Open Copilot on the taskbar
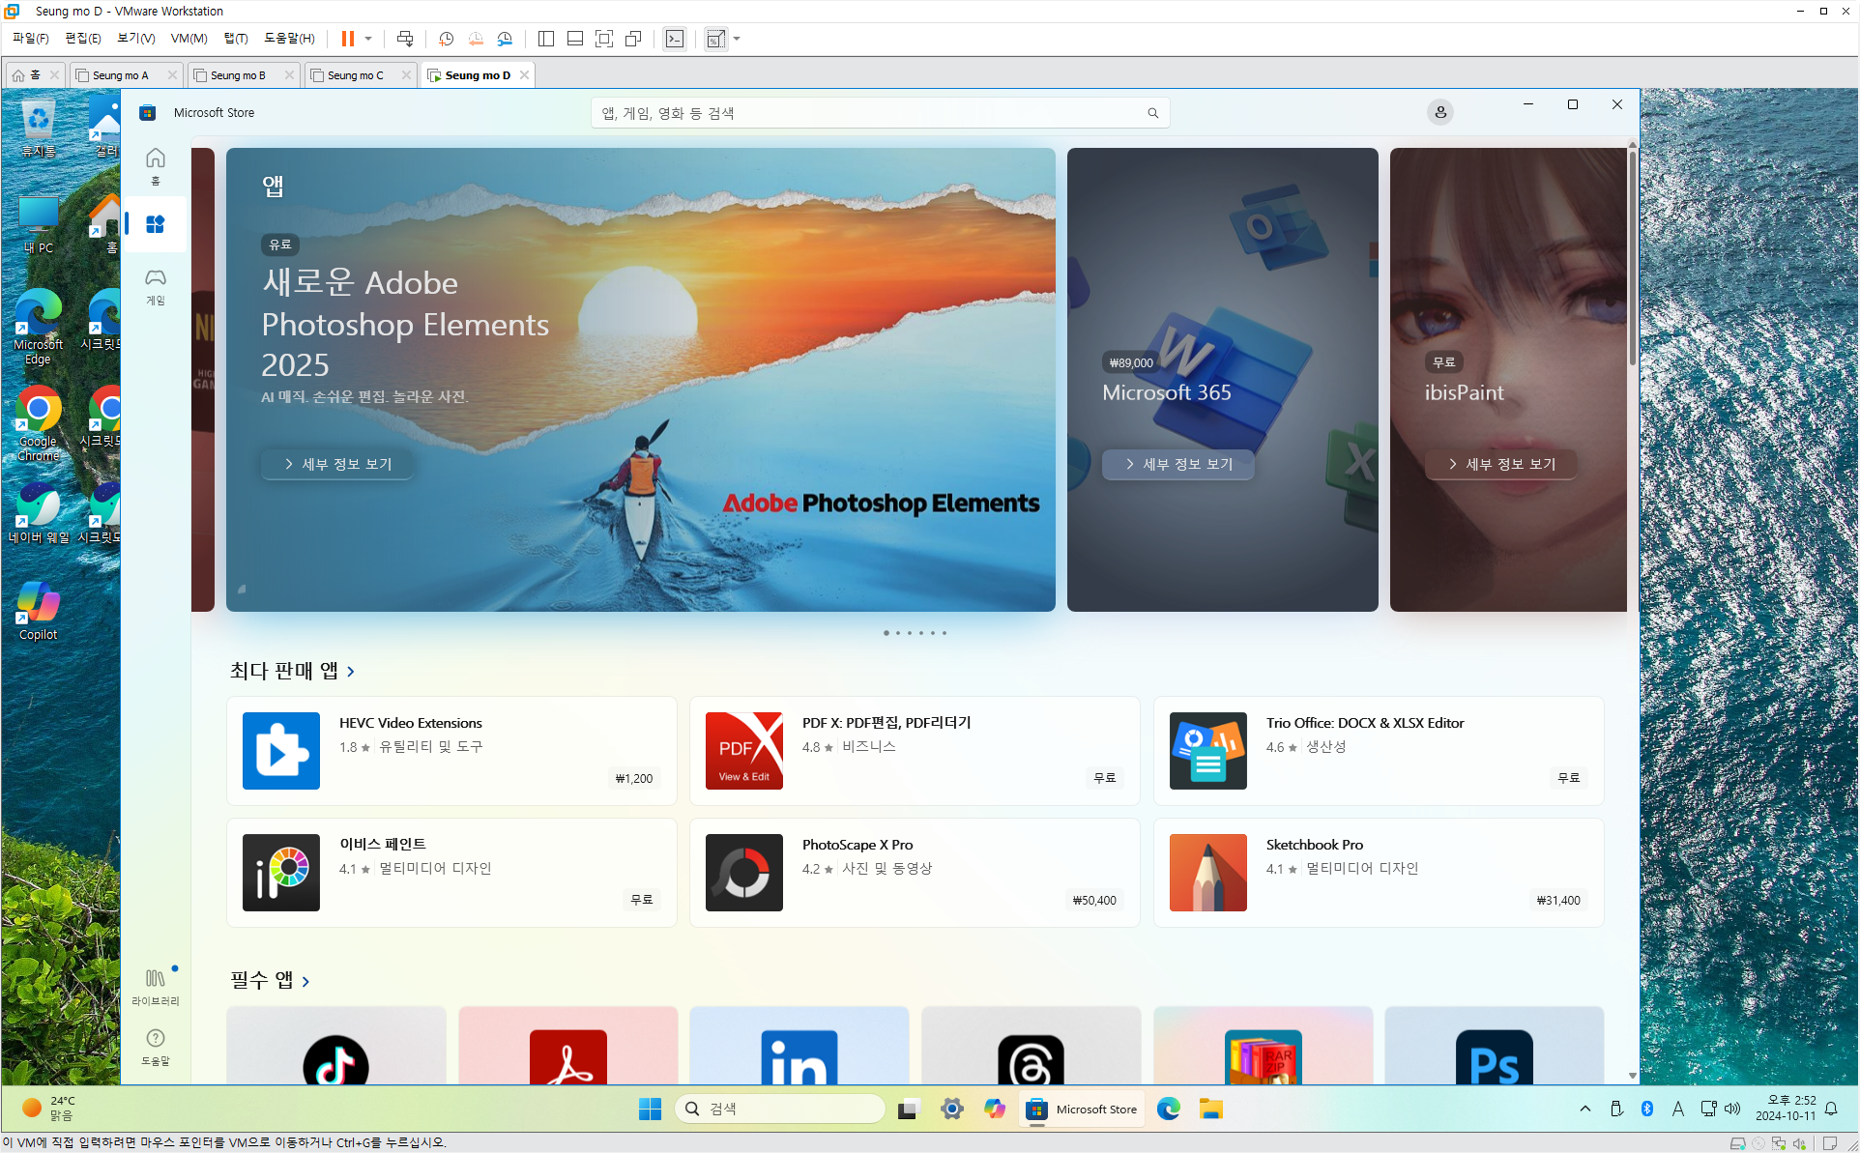 click(995, 1109)
